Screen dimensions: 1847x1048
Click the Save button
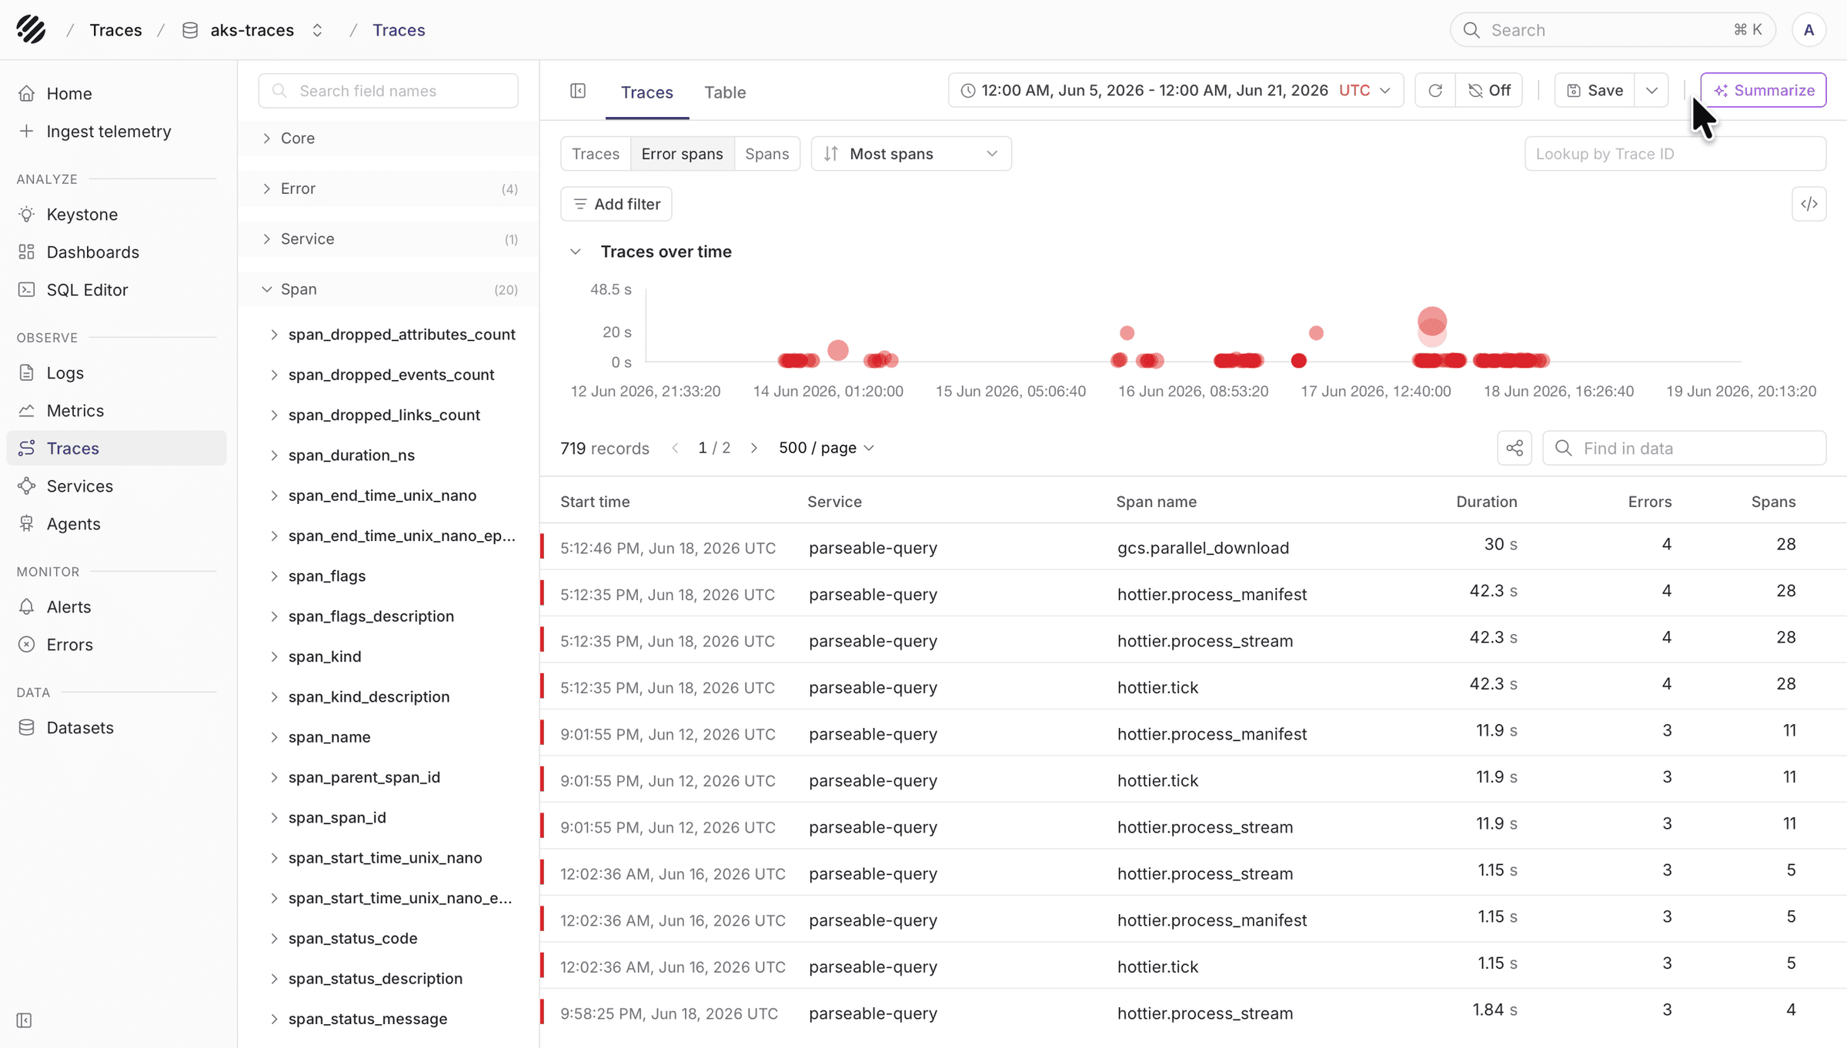(1595, 91)
